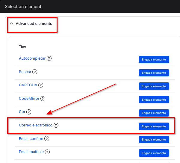Open help icon next to Email confirm
This screenshot has width=180, height=163.
(x=47, y=139)
